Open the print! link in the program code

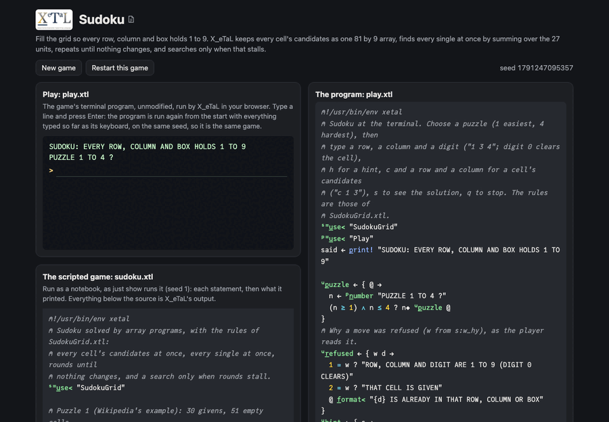pos(361,250)
